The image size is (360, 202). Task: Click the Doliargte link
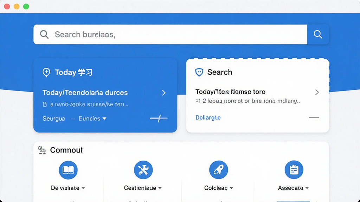tap(208, 117)
